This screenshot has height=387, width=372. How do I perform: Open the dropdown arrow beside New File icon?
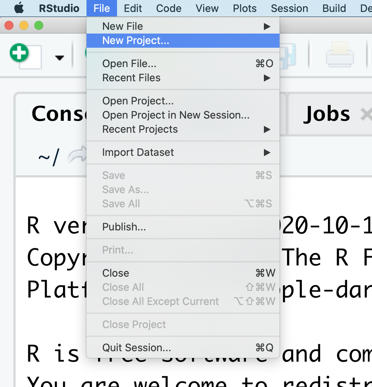[59, 58]
